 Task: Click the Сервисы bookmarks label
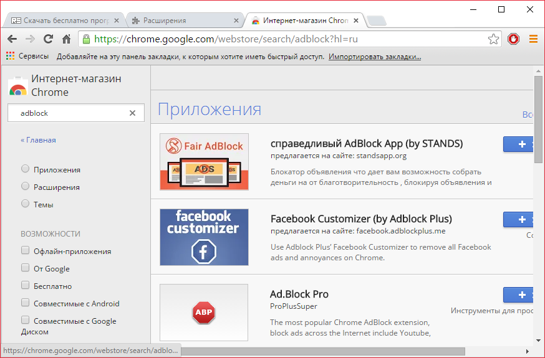pyautogui.click(x=34, y=56)
